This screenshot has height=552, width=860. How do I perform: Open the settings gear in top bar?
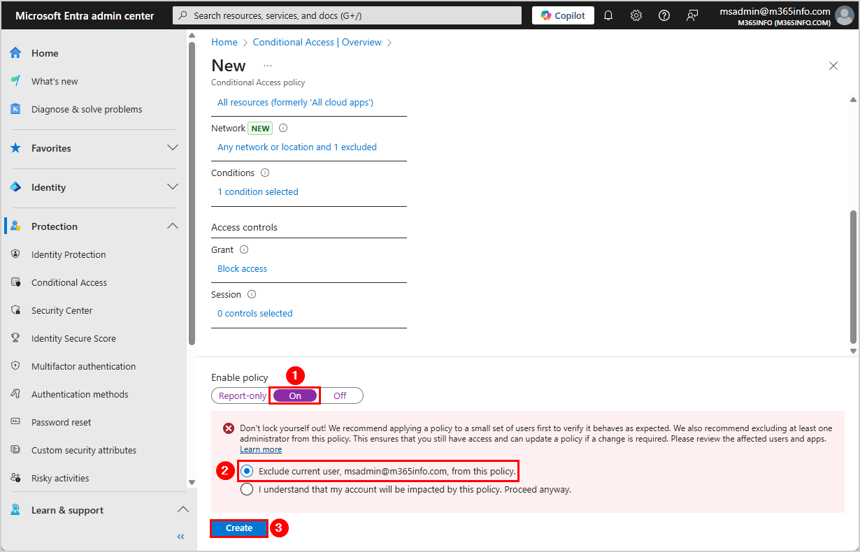tap(636, 15)
